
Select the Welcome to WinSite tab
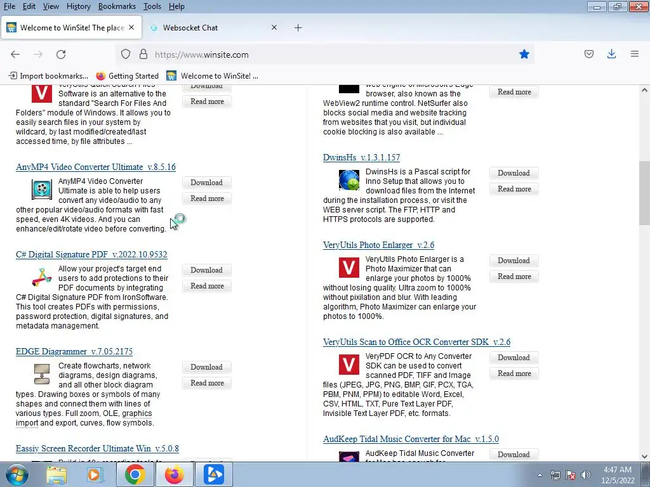point(71,28)
